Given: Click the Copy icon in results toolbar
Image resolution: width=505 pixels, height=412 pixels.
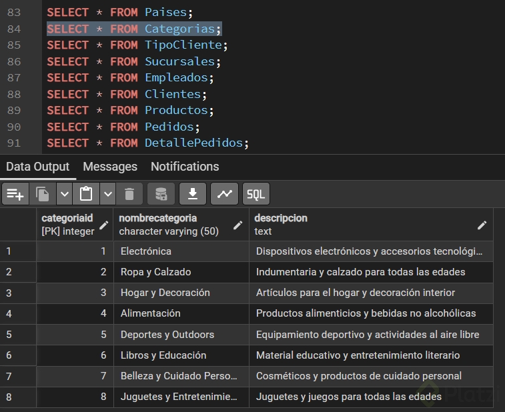Looking at the screenshot, I should [43, 194].
